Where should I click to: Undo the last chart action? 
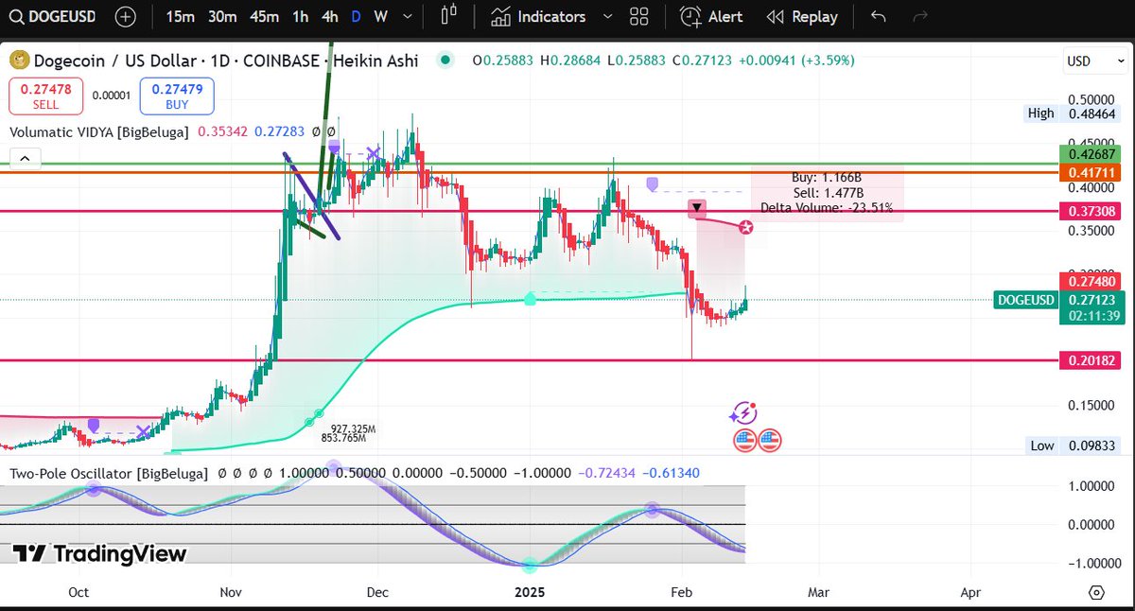click(x=879, y=17)
